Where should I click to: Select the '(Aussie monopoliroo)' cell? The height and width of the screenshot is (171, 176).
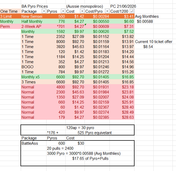coord(85,6)
